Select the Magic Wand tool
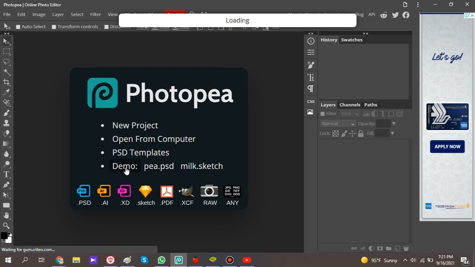The width and height of the screenshot is (475, 267). tap(6, 72)
